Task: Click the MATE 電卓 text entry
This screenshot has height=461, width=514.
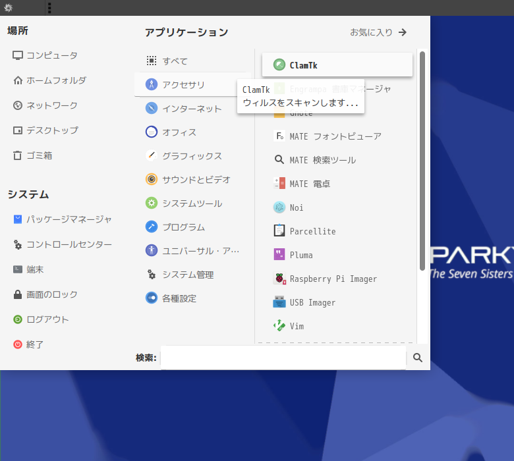Action: [310, 184]
